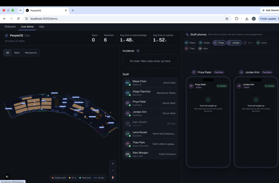Select the All floors filter
Viewport: 279px width, 183px height.
[8, 53]
